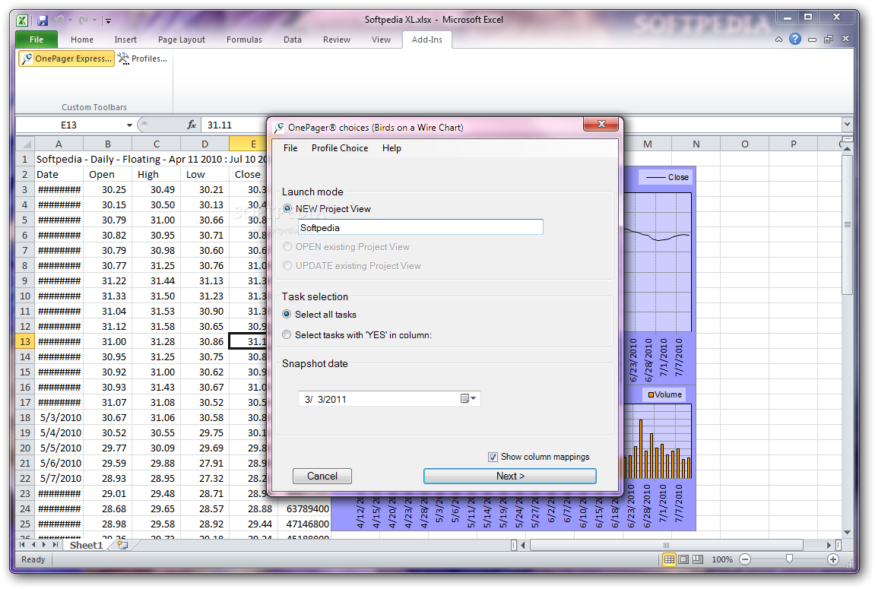
Task: Click the Insert Worksheet tab icon
Action: click(122, 545)
